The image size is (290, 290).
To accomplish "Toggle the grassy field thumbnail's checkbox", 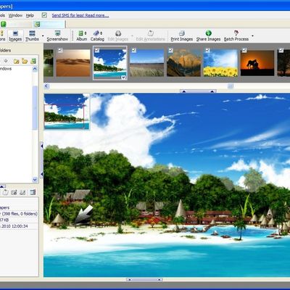I will [x=134, y=50].
